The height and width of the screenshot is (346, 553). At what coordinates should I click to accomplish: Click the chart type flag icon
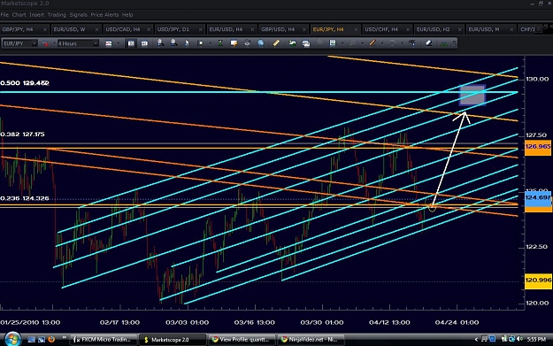[45, 43]
